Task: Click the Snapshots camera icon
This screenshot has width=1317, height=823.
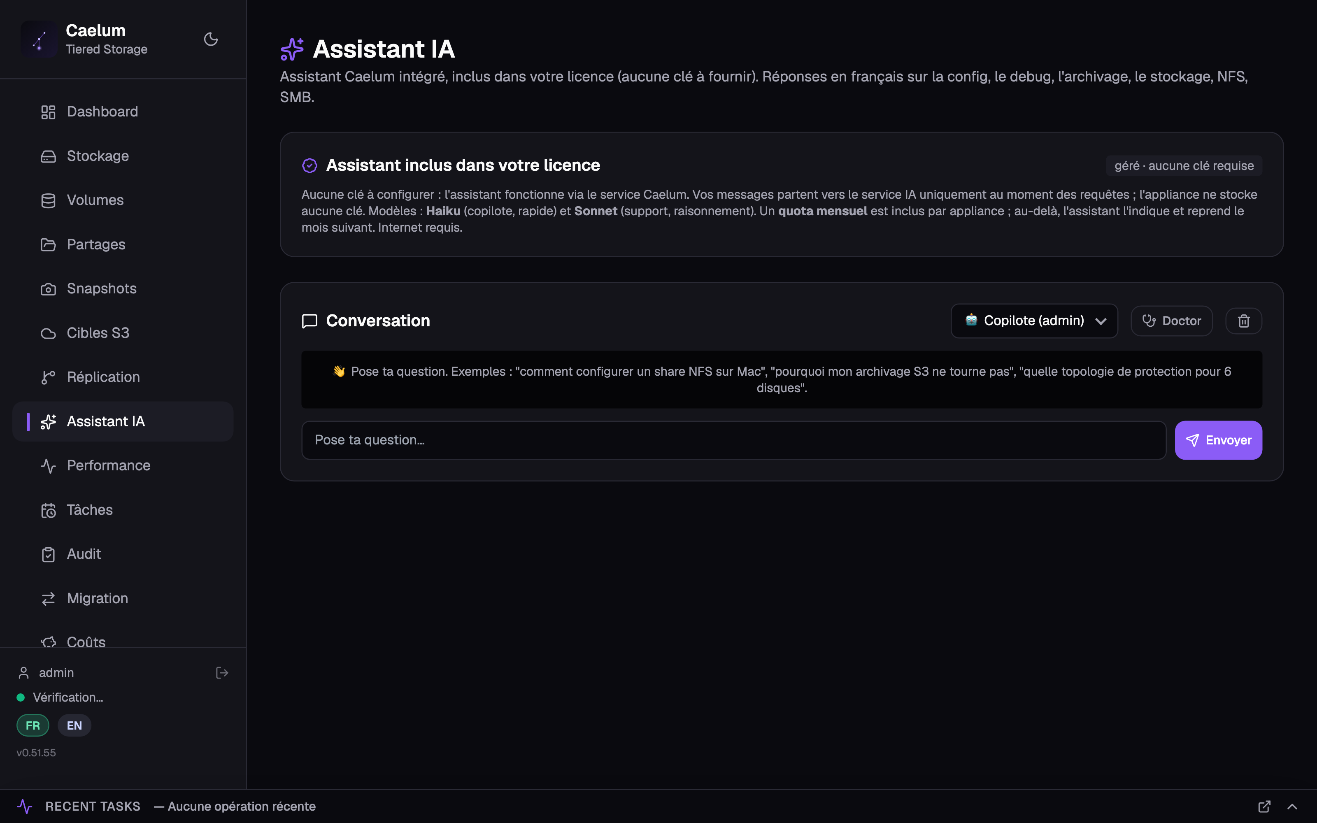Action: (x=49, y=289)
